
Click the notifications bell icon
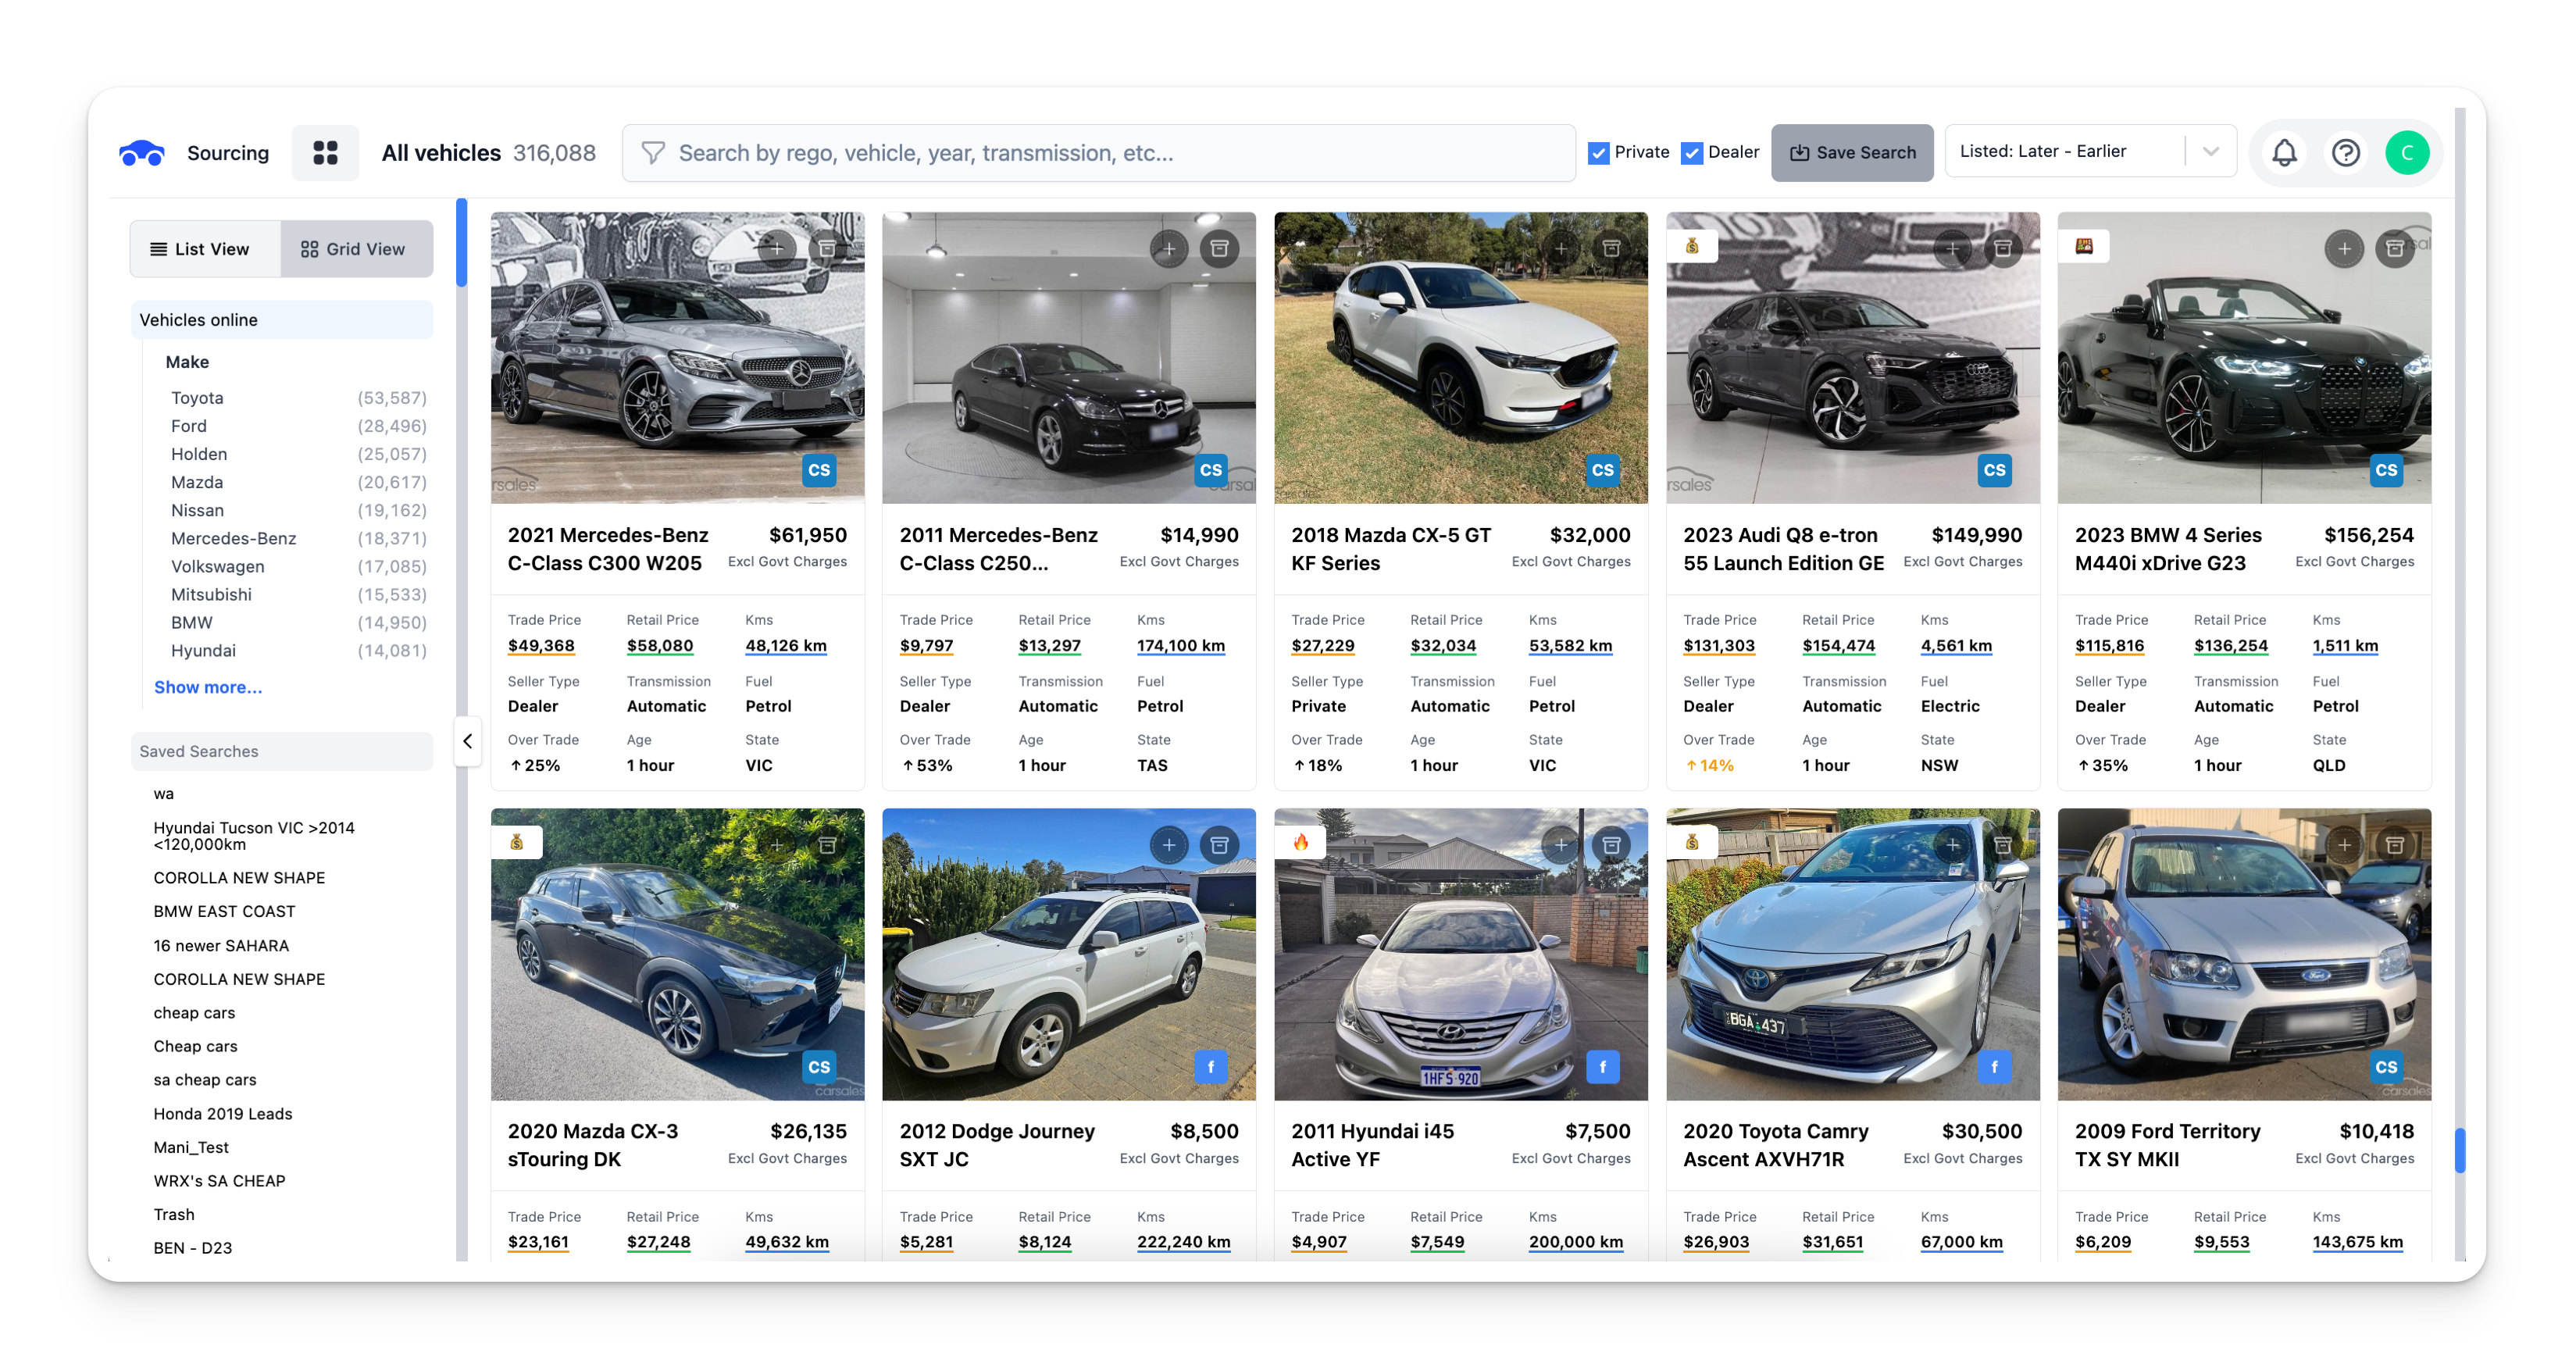(2284, 153)
